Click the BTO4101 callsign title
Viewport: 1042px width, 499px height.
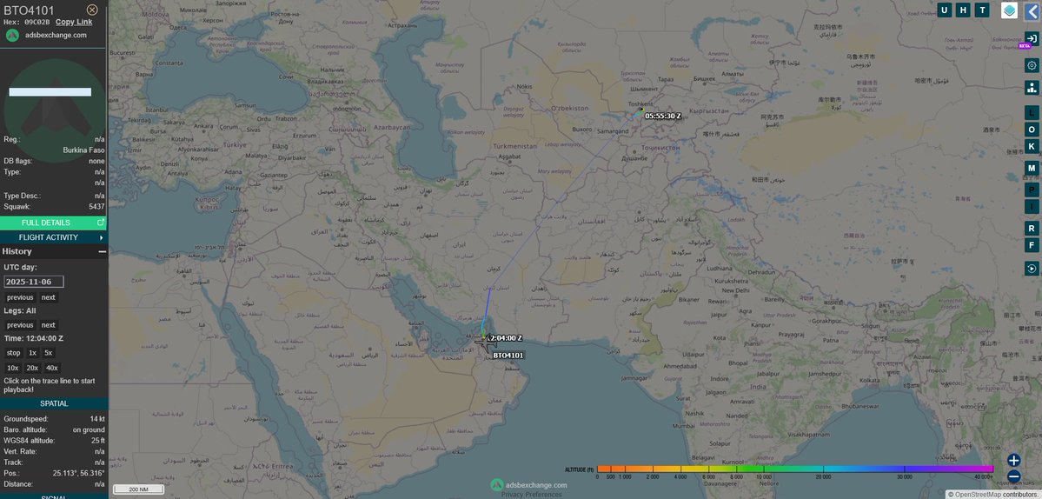coord(30,10)
